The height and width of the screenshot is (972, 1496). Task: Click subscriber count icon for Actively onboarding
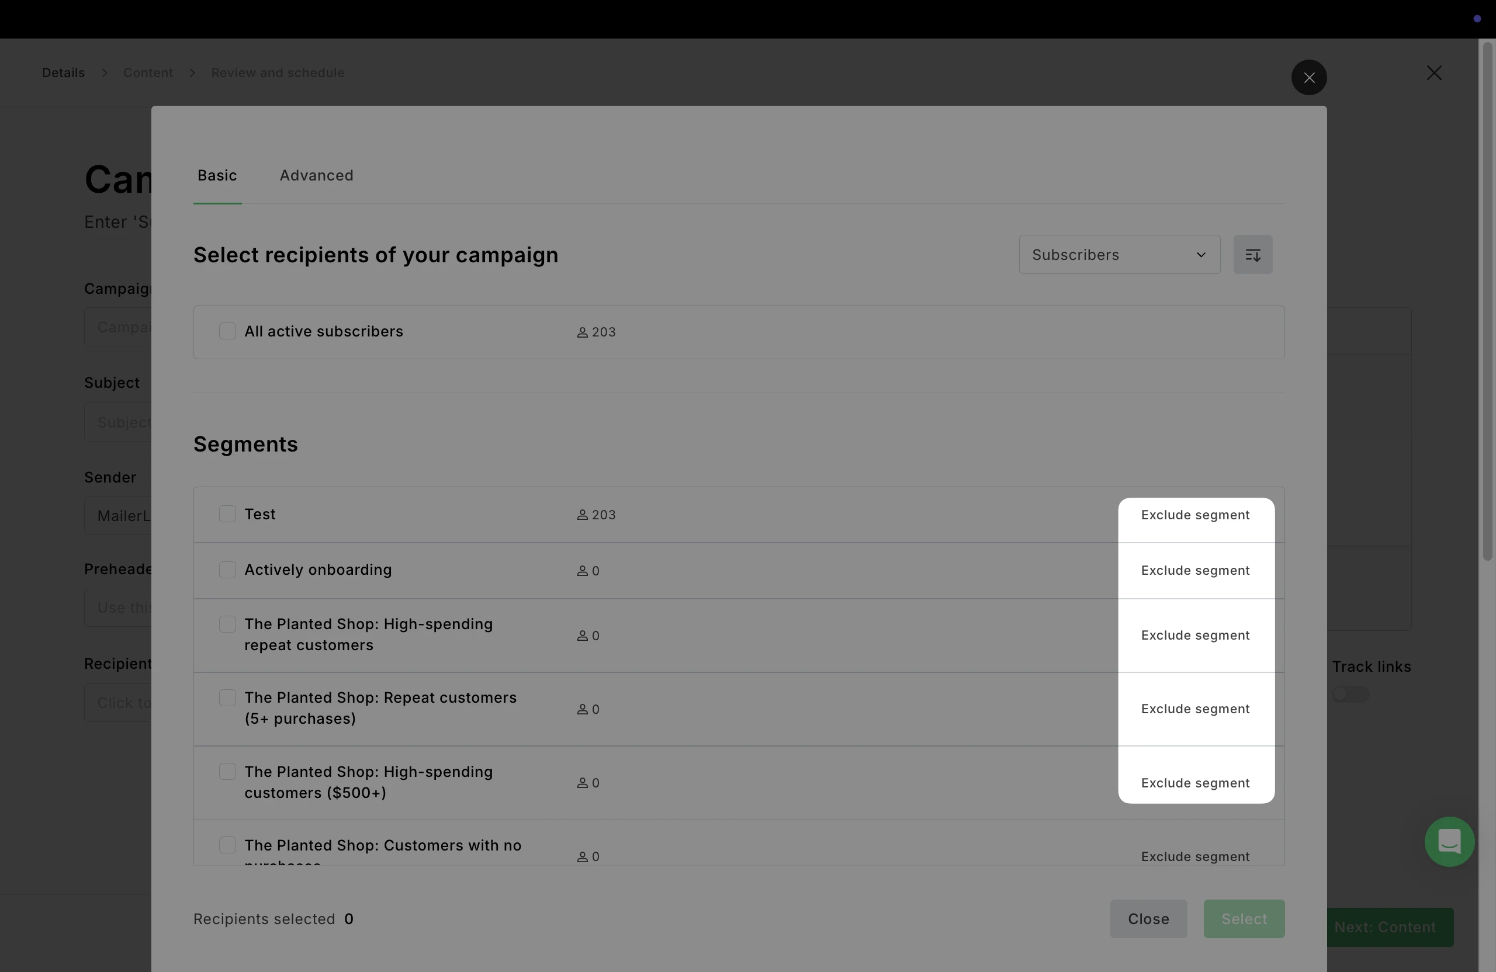582,571
